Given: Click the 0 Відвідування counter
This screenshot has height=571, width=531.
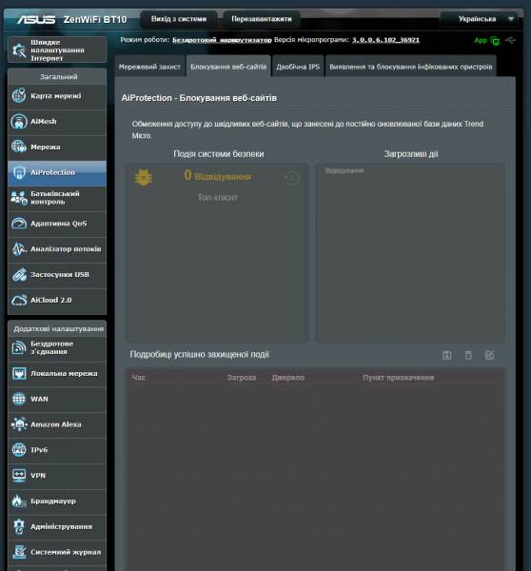Looking at the screenshot, I should click(217, 176).
